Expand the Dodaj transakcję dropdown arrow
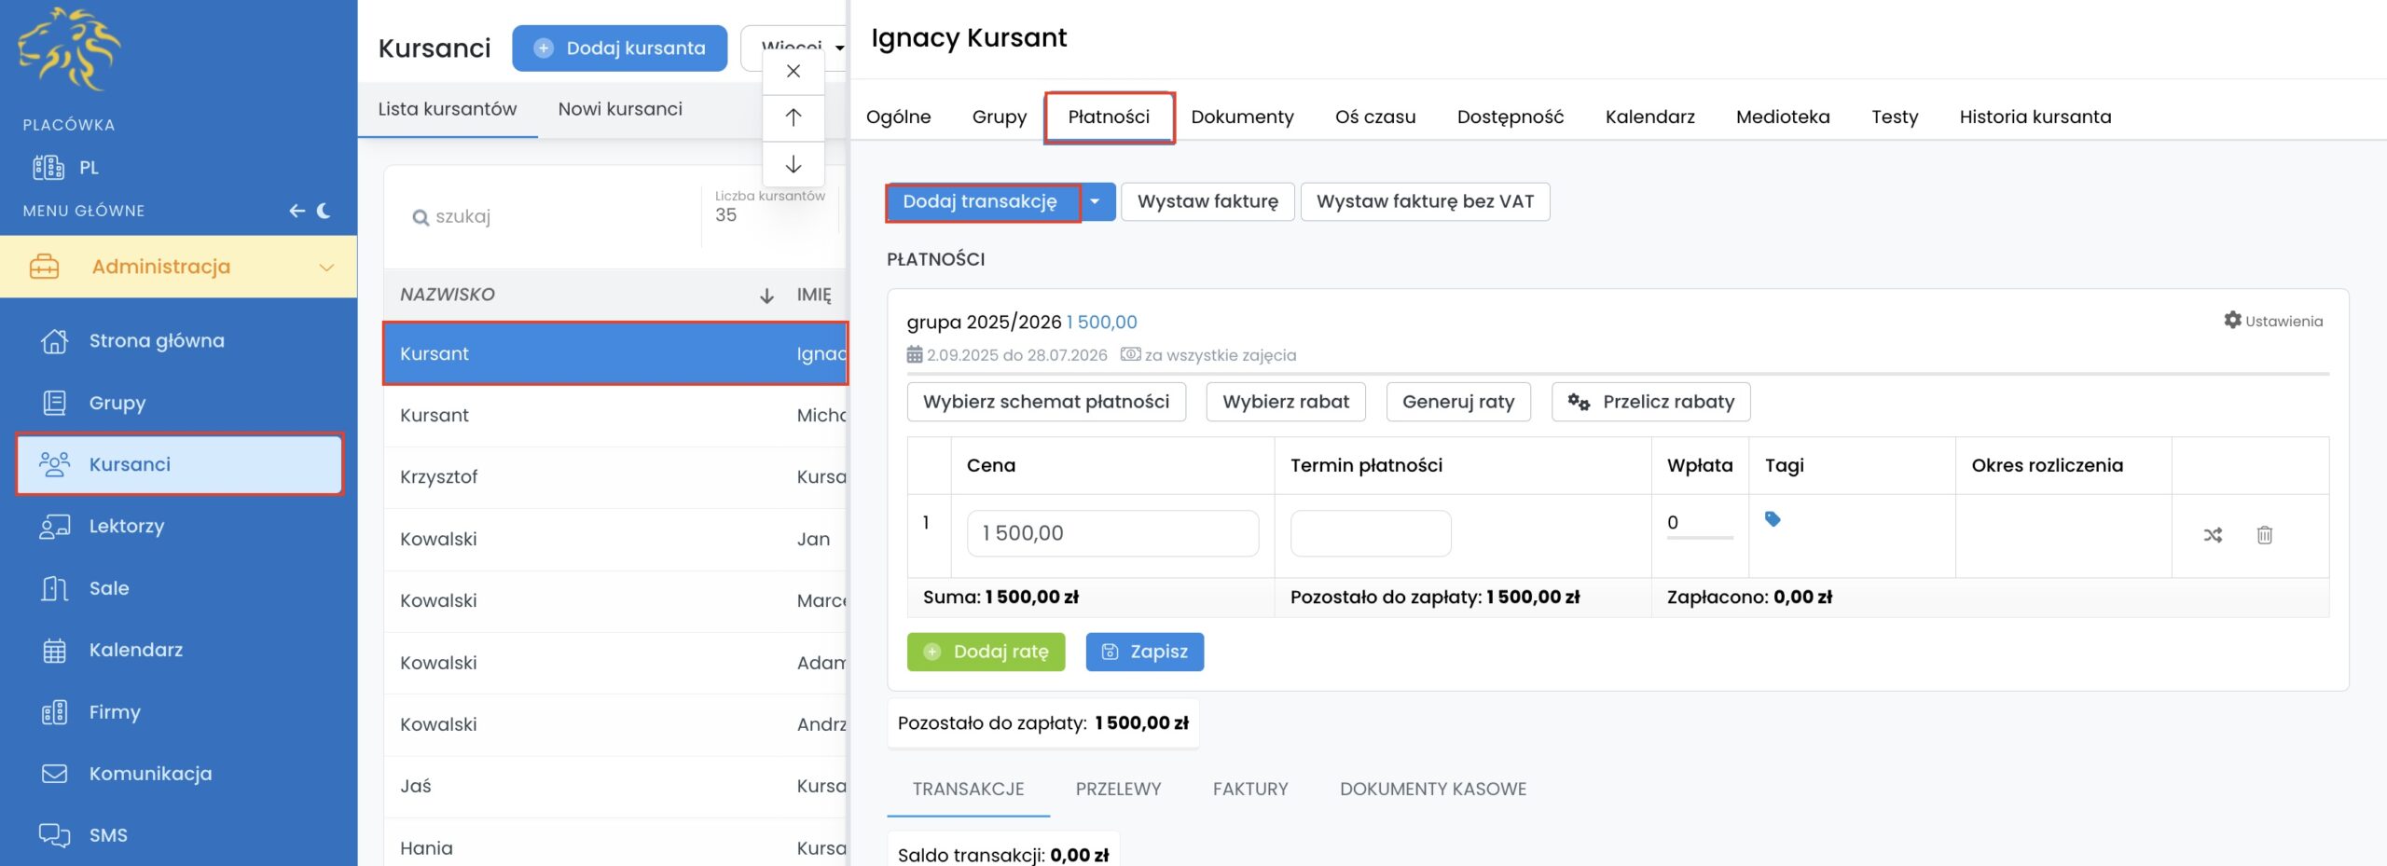The height and width of the screenshot is (866, 2387). pos(1096,201)
